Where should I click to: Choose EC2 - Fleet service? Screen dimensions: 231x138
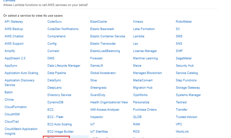click(x=55, y=117)
